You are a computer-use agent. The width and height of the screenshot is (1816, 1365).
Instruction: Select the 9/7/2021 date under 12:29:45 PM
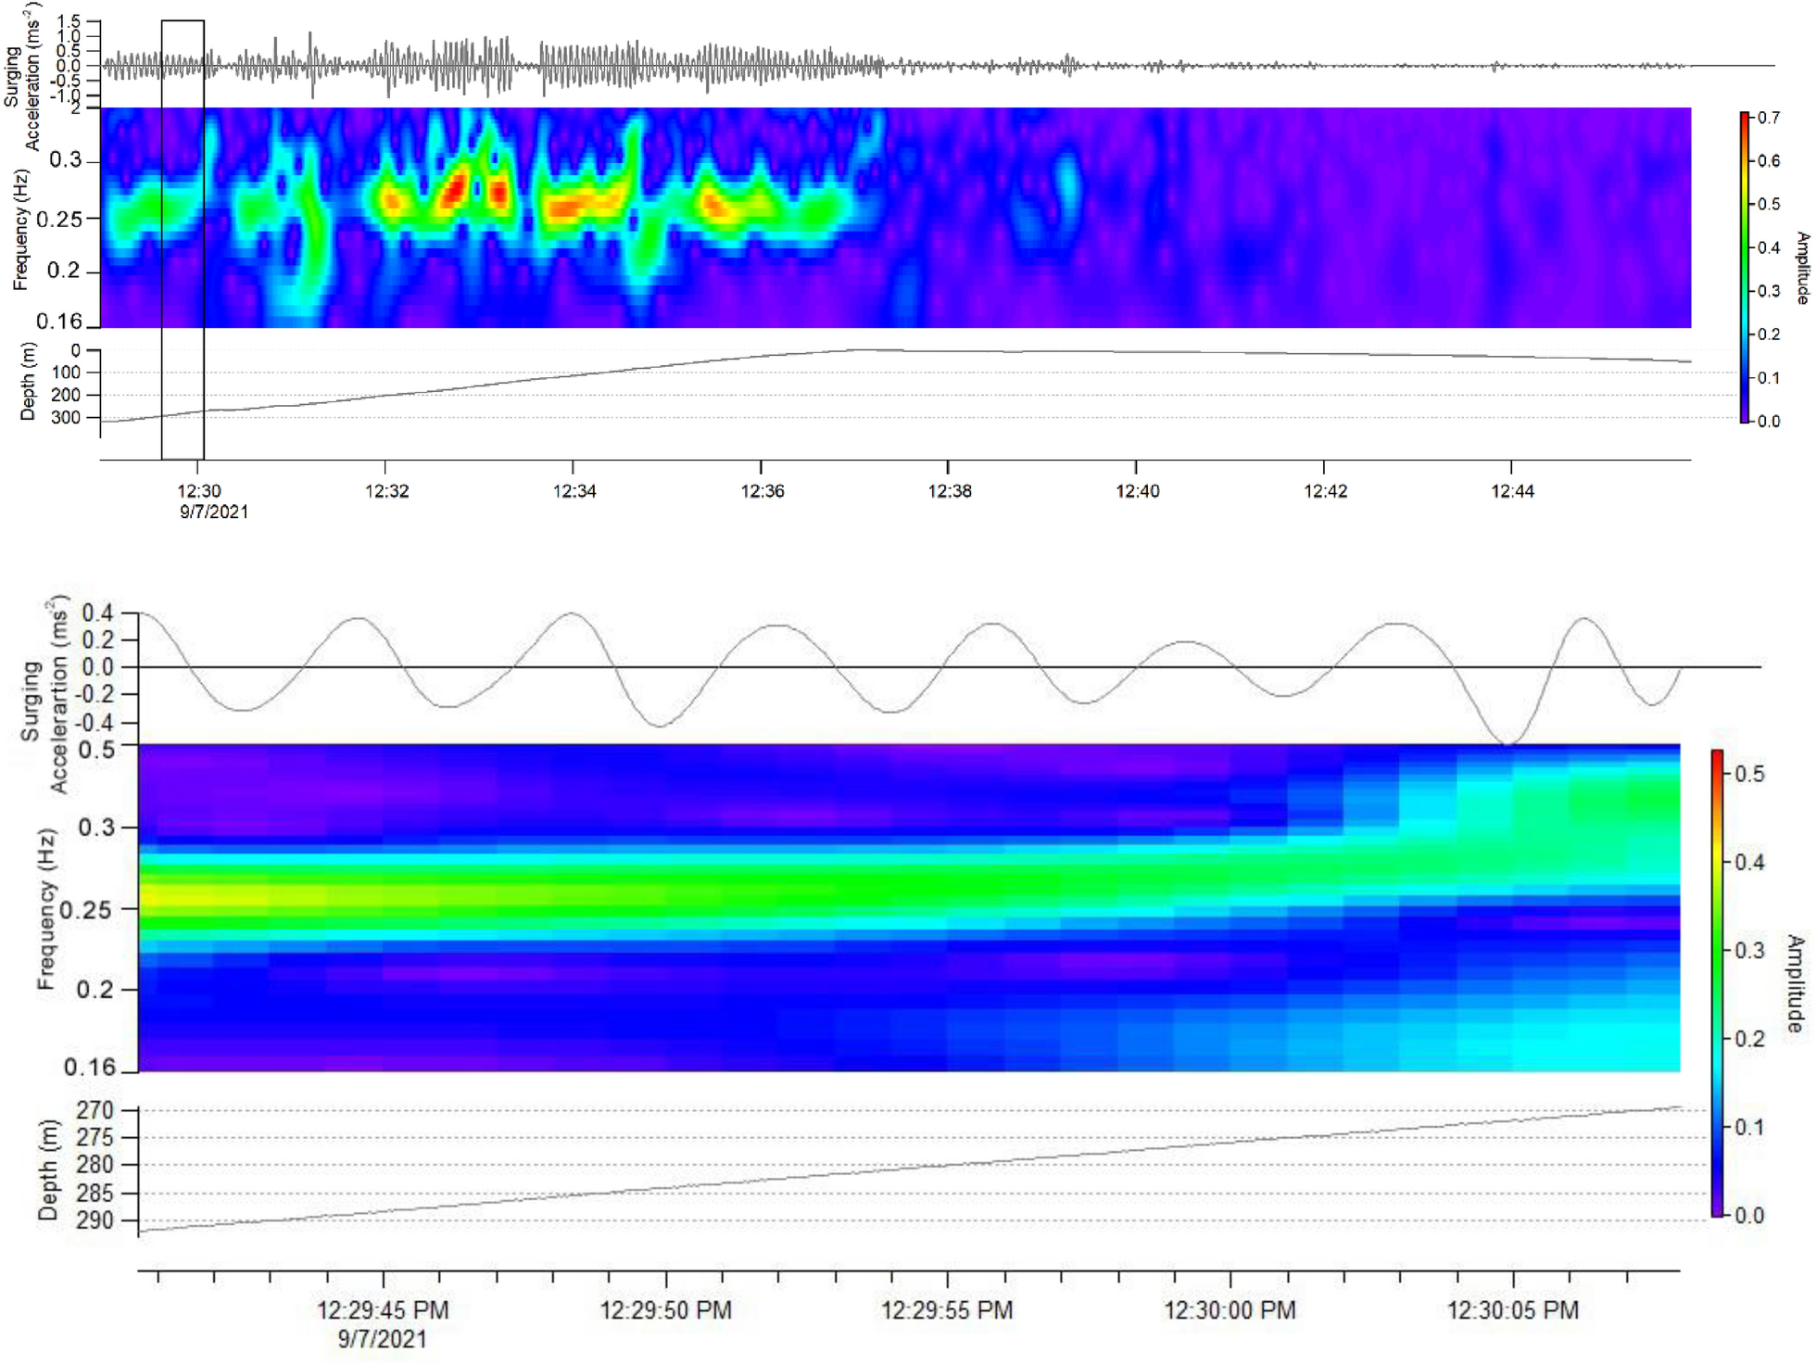coord(382,1339)
